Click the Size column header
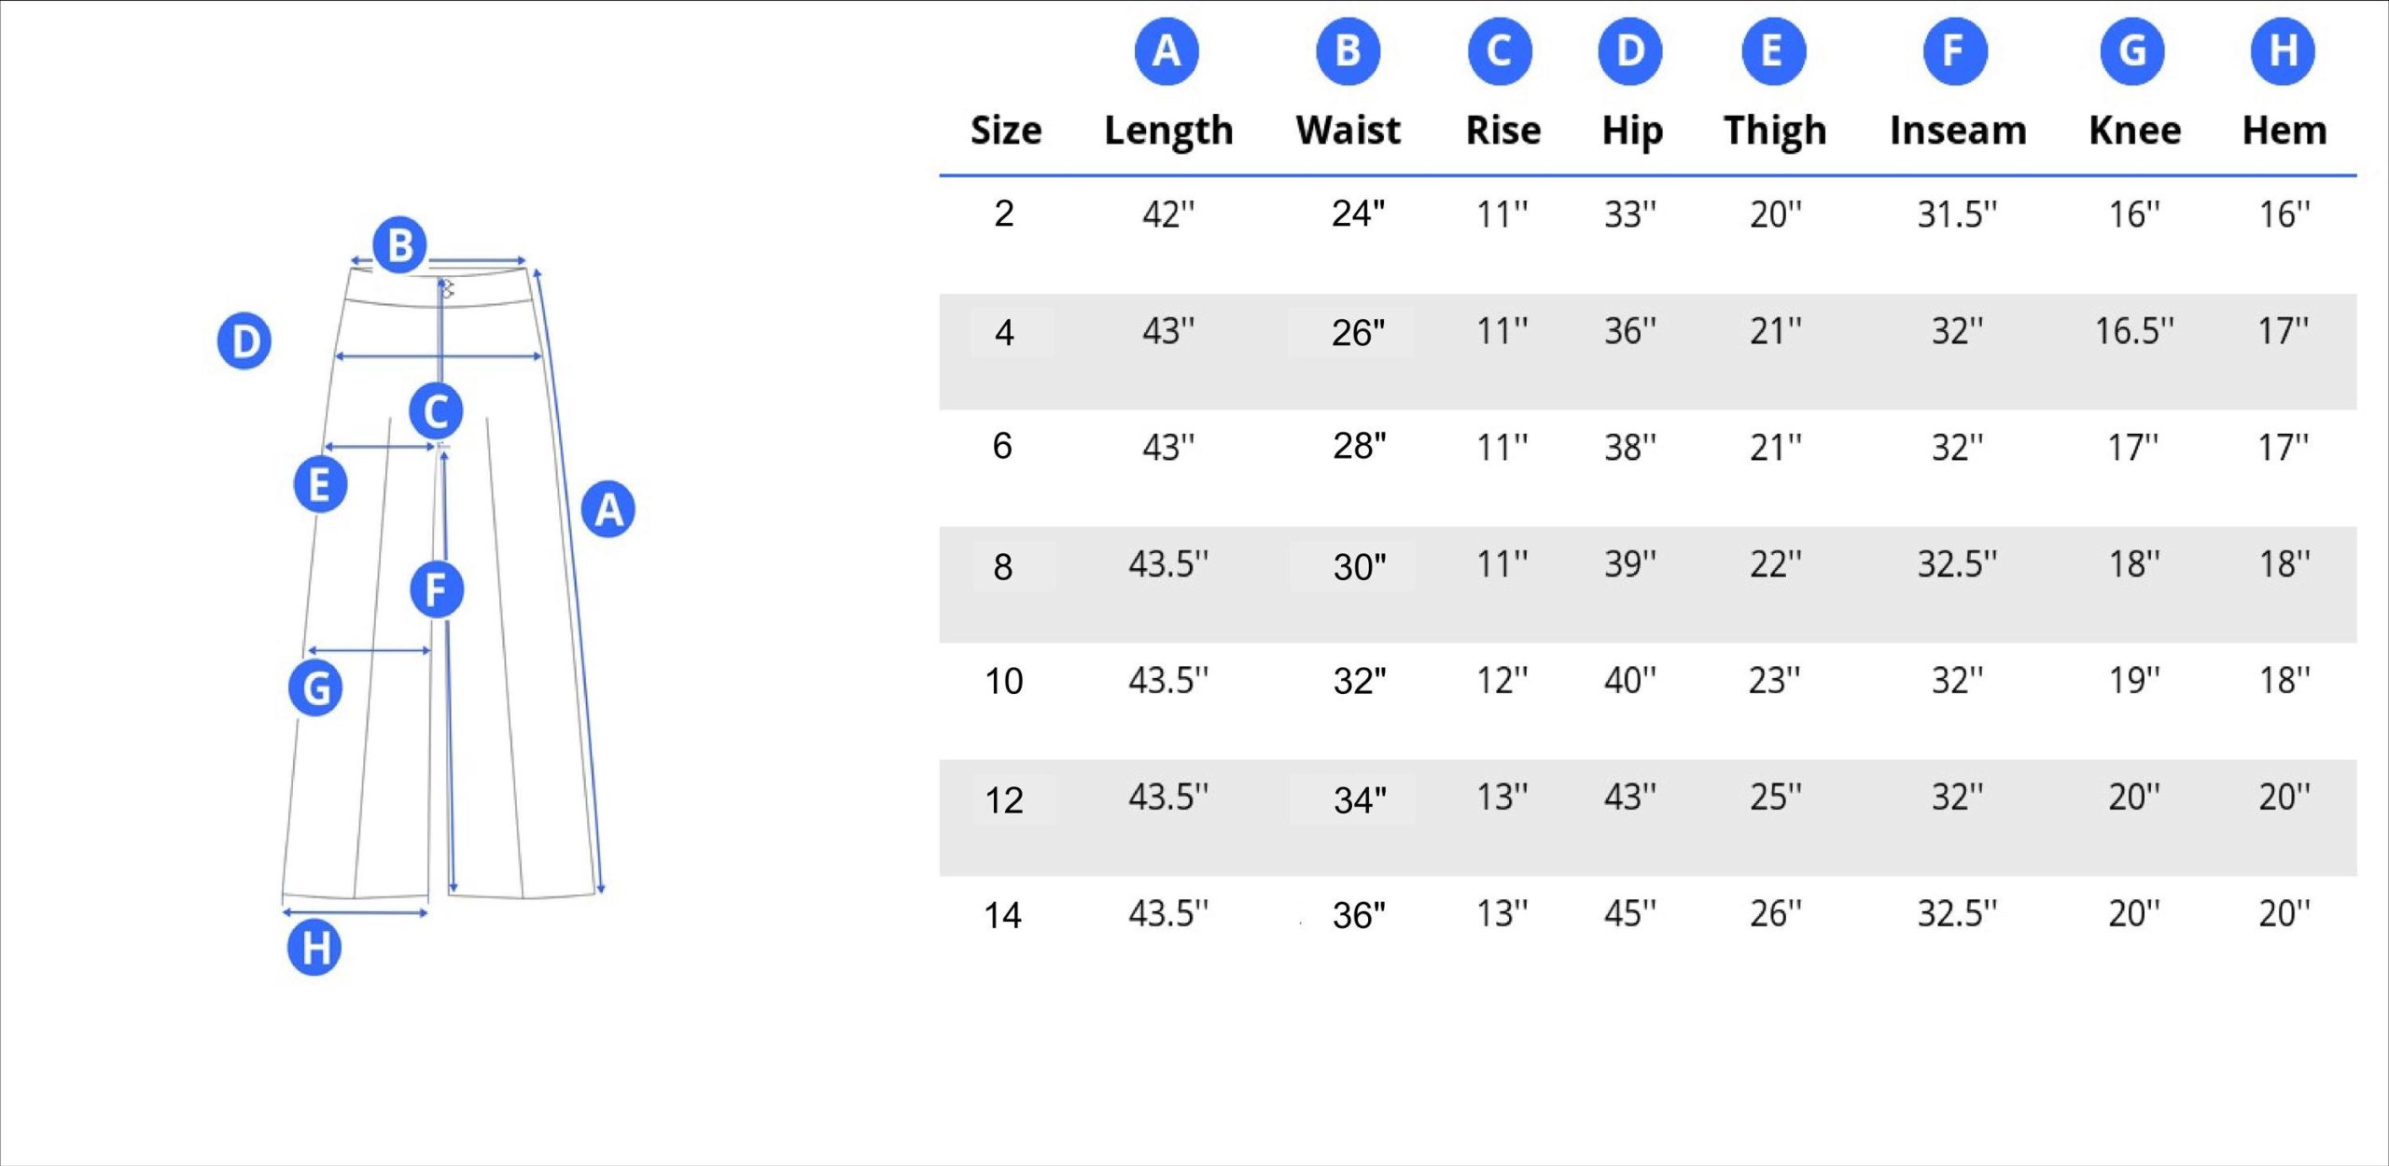2389x1166 pixels. click(1005, 131)
